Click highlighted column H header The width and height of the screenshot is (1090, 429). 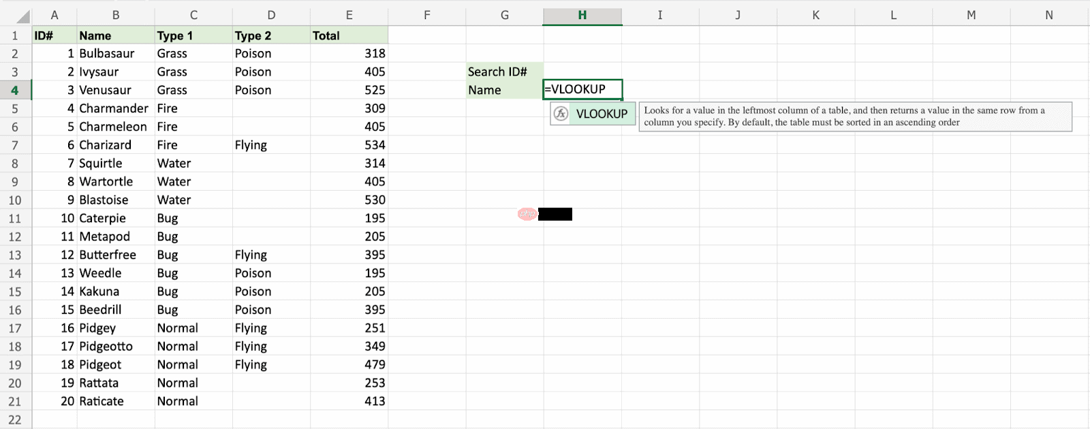coord(582,15)
